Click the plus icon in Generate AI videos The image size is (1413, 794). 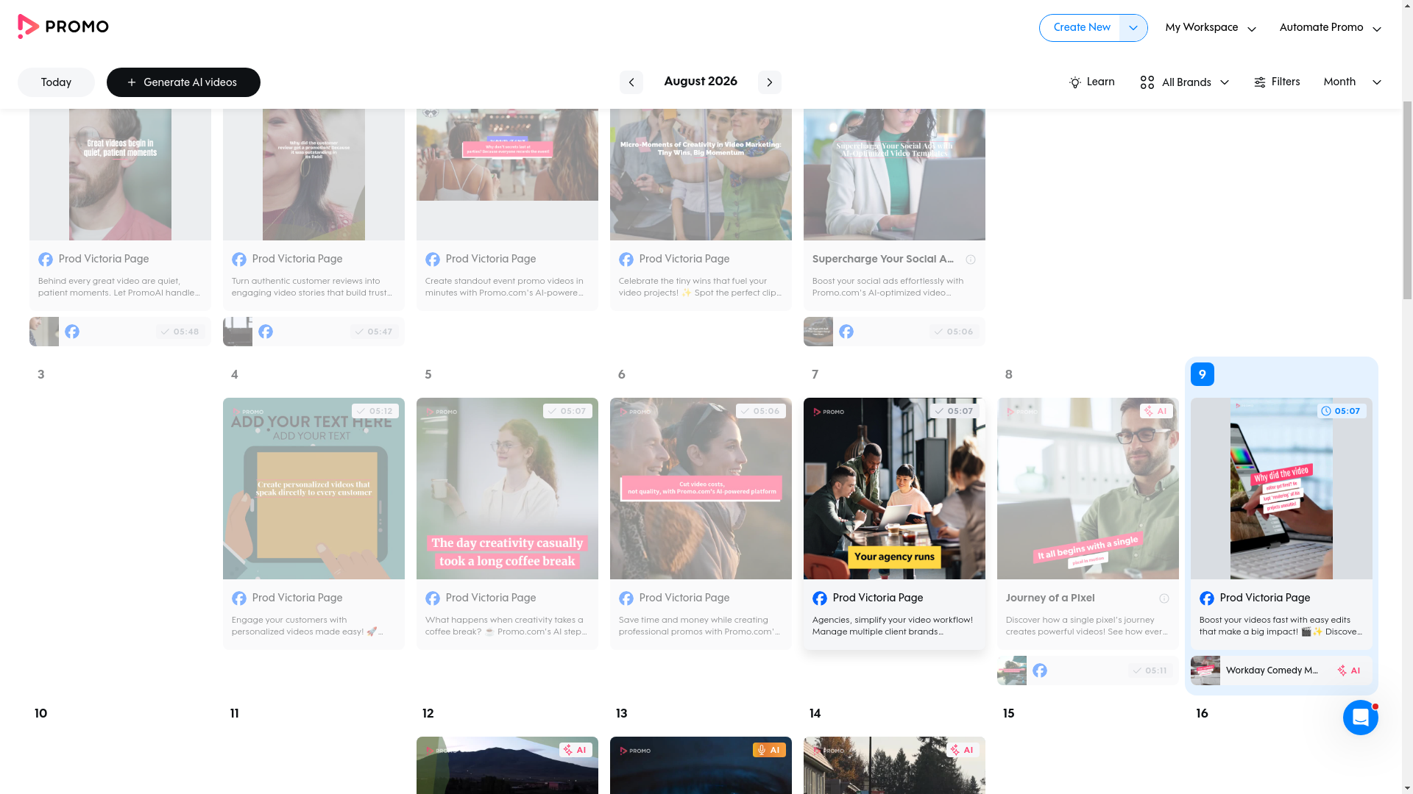[x=132, y=82]
